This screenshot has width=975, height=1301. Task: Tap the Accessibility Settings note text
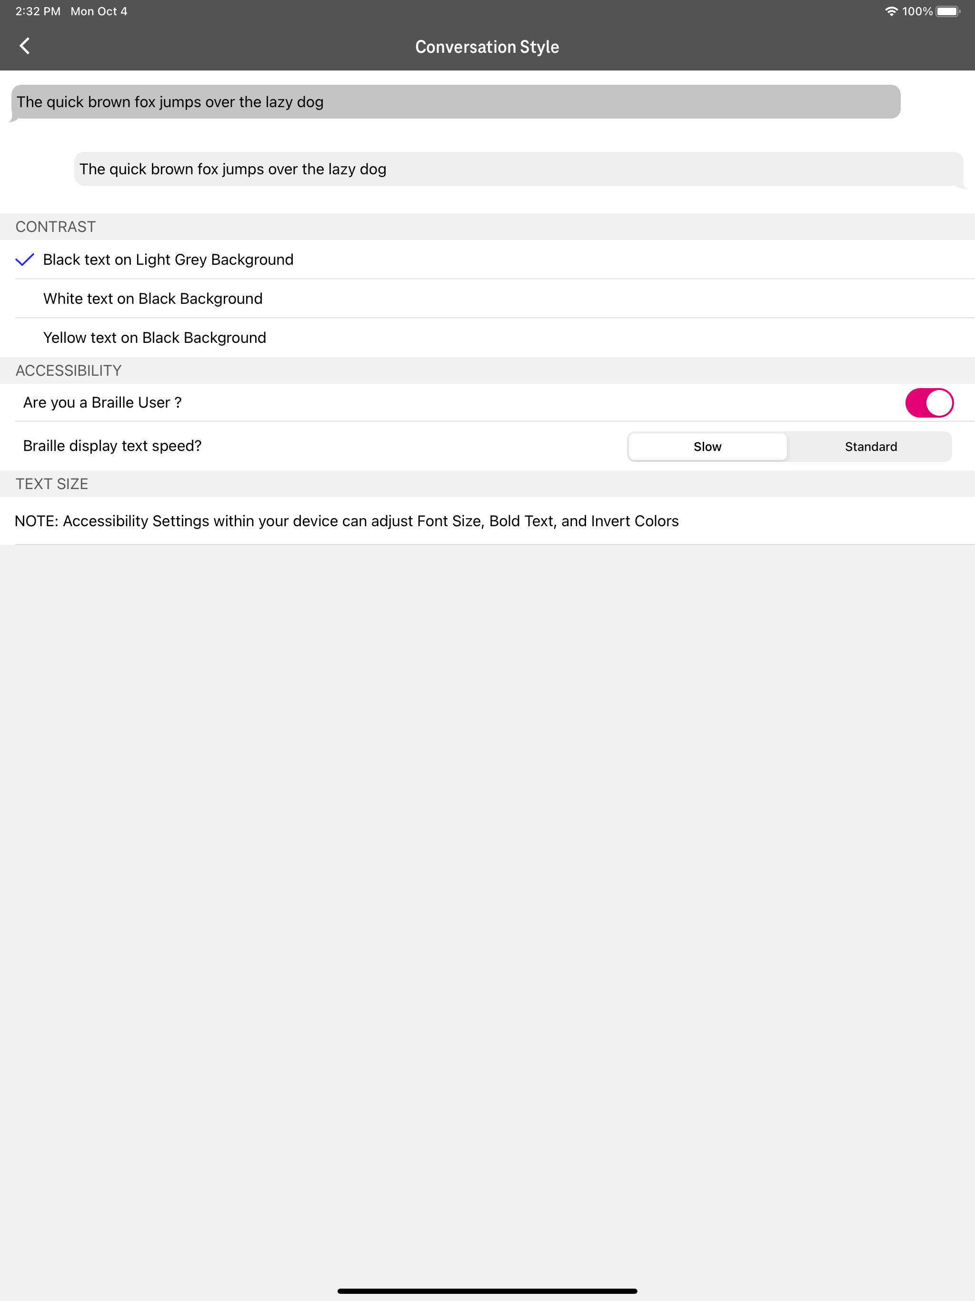tap(347, 520)
